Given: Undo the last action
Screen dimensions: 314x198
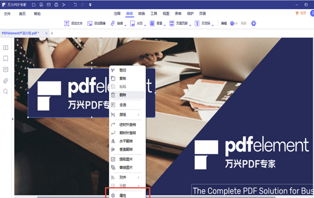Looking at the screenshot, I should (x=75, y=5).
